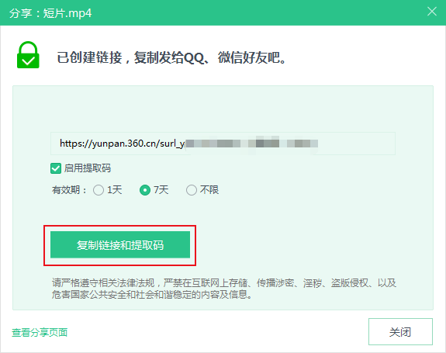The image size is (446, 353).
Task: Click the 7天 option label text
Action: coord(161,190)
